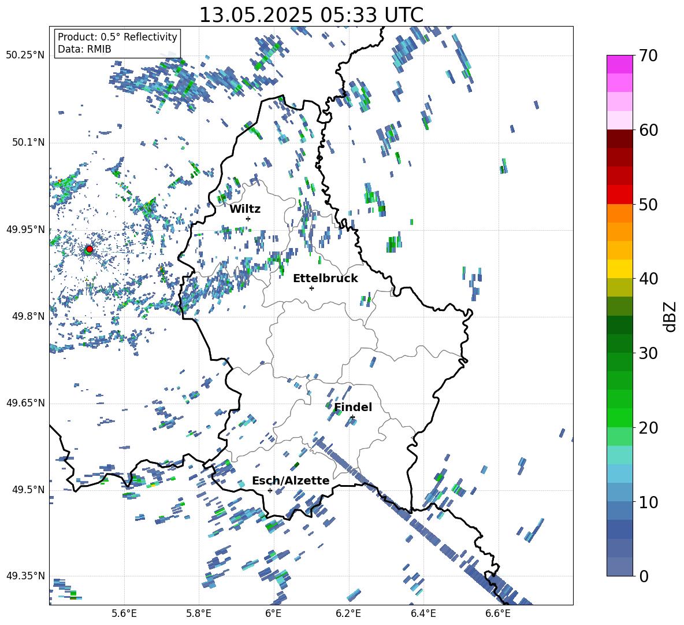Select the Wiltz city label

click(x=245, y=209)
